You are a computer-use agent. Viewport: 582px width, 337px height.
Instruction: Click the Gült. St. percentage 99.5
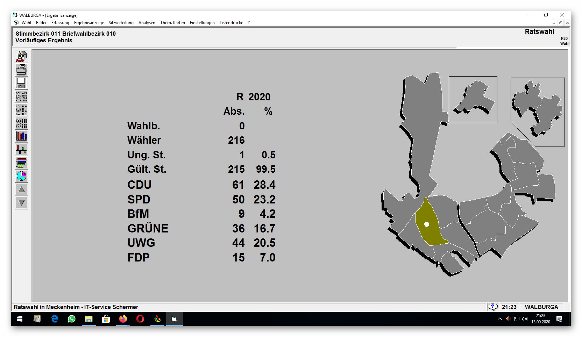coord(265,170)
